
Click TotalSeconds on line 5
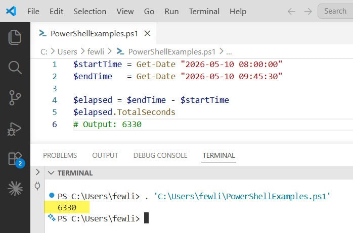coord(146,112)
